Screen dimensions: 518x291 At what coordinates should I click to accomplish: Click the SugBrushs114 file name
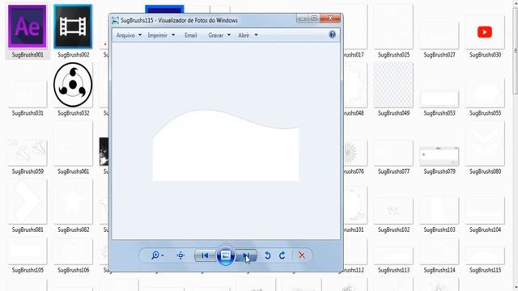[x=439, y=270]
